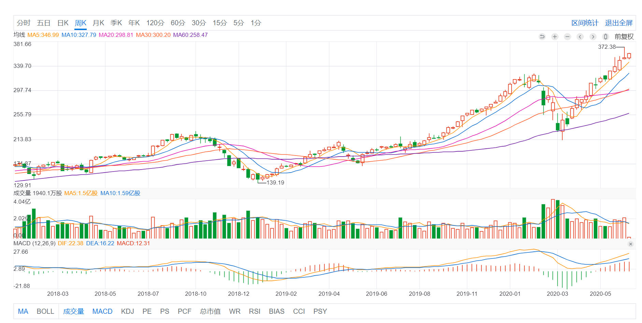Viewport: 642px width, 323px height.
Task: Toggle the MACD indicator off
Action: (102, 311)
